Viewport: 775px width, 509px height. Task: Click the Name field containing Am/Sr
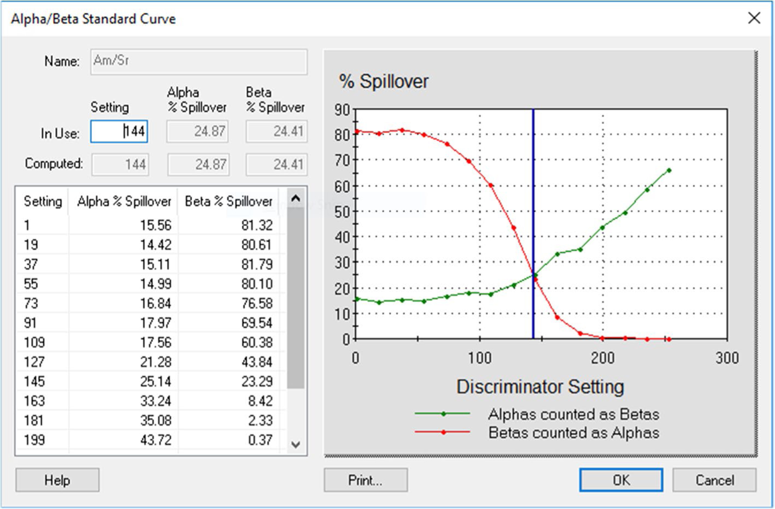coord(198,61)
